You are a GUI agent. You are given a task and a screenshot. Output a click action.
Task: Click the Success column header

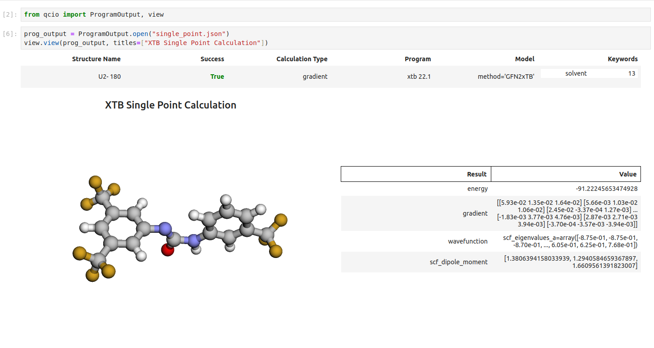(x=212, y=59)
